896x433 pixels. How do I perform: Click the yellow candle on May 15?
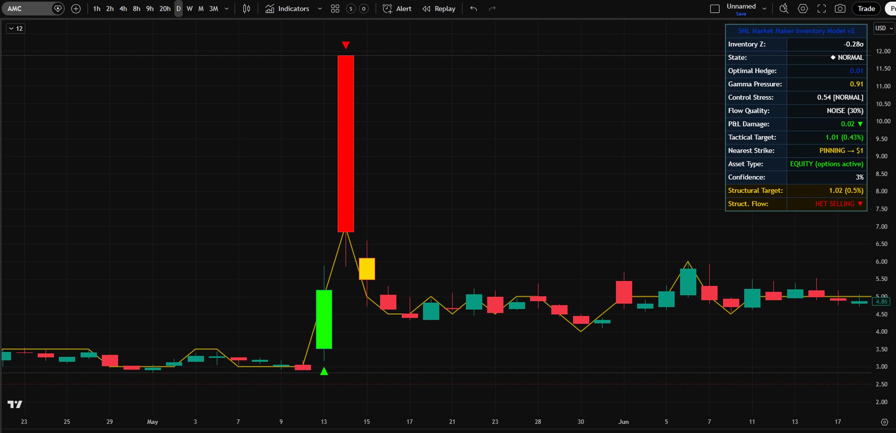coord(367,269)
